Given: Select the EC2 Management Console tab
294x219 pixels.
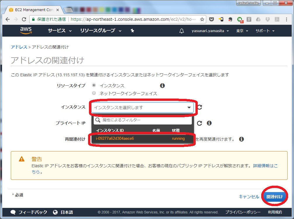Looking at the screenshot, I should point(34,10).
